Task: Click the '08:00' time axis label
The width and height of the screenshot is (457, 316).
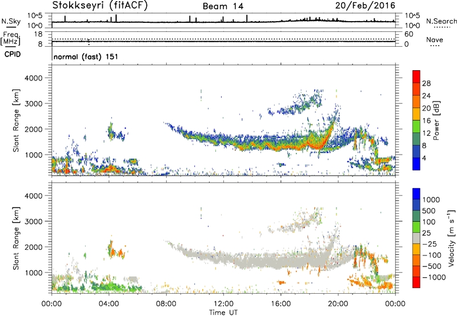Action: [x=166, y=303]
